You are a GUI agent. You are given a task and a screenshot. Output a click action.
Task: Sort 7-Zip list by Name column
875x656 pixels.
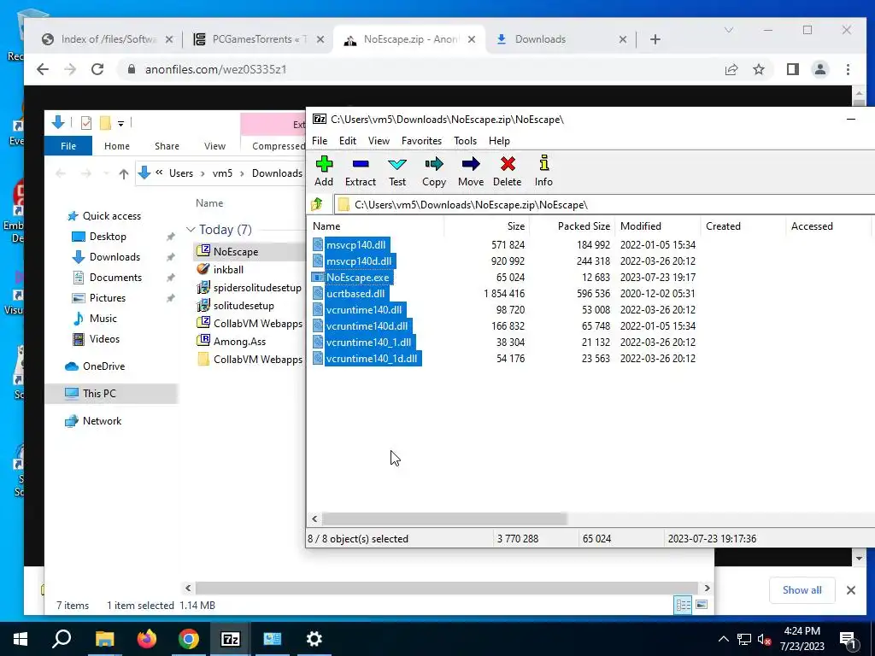coord(377,225)
